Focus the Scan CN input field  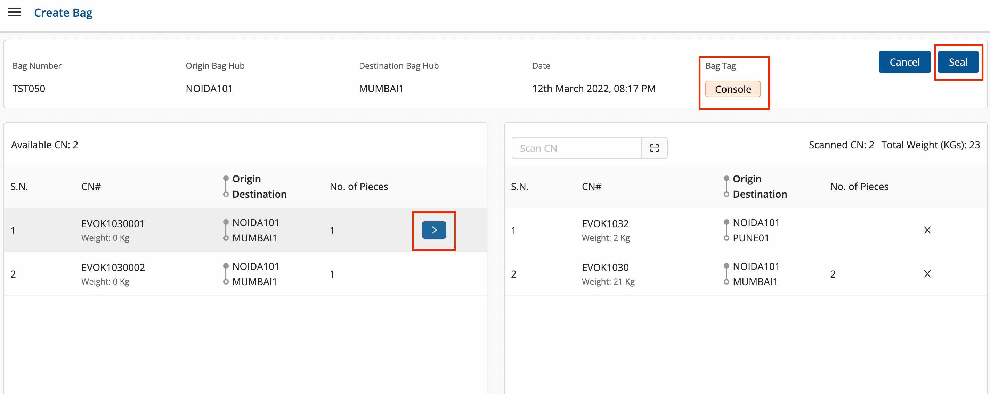pos(576,148)
